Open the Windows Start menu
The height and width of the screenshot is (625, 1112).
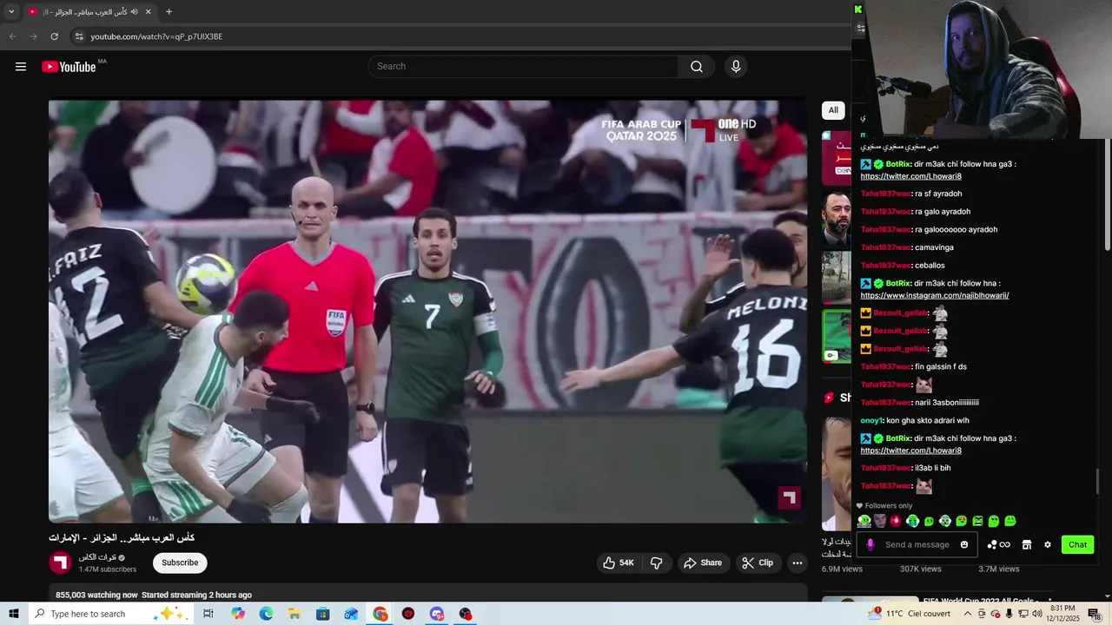[13, 614]
